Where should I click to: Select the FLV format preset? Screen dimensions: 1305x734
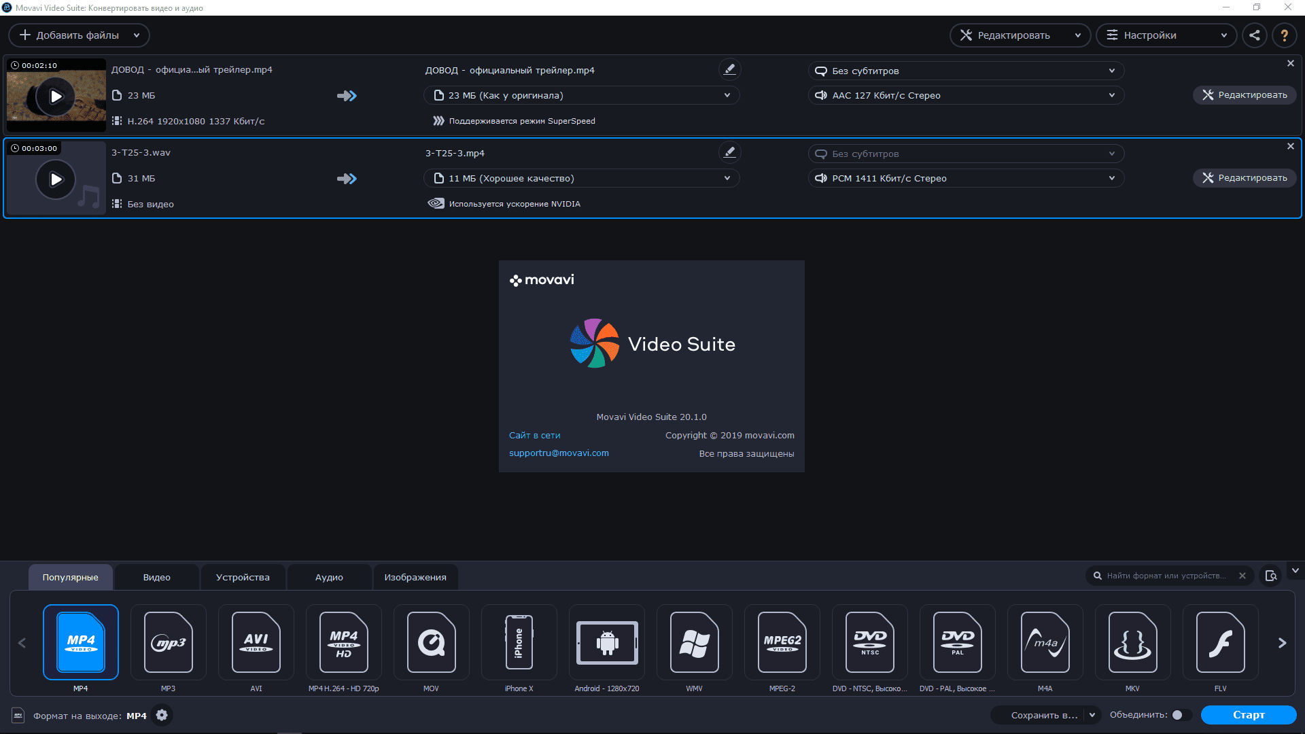[x=1220, y=642]
